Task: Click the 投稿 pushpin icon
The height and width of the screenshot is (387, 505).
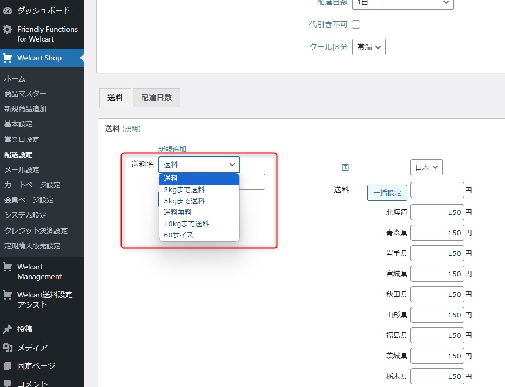Action: point(8,329)
